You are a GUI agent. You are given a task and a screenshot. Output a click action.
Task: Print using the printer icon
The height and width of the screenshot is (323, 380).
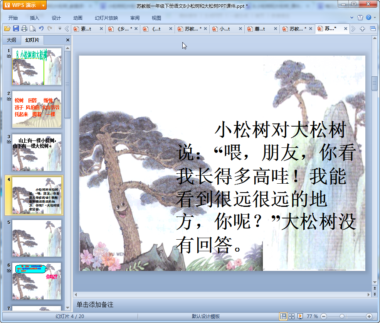24,29
